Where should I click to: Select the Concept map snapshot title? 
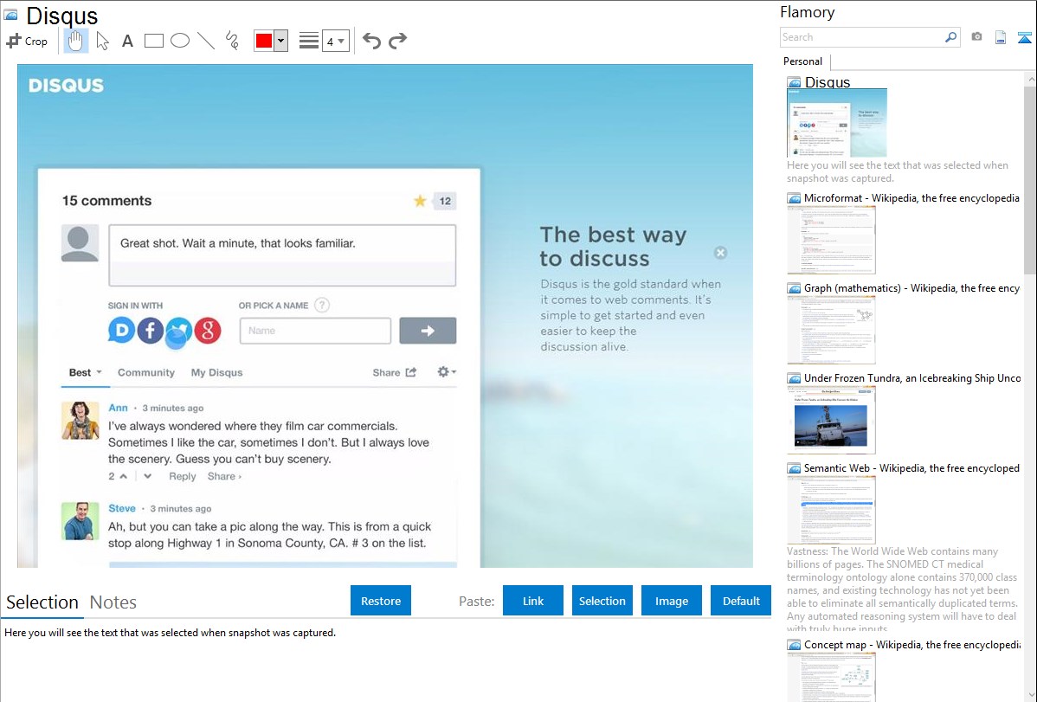912,644
